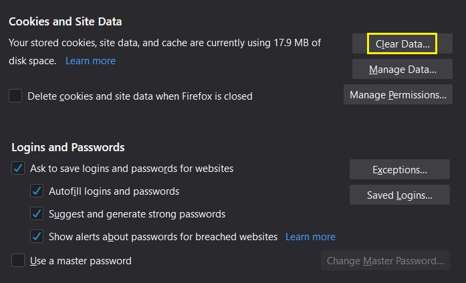Click the 'Delete cookies and site data' label text

140,96
